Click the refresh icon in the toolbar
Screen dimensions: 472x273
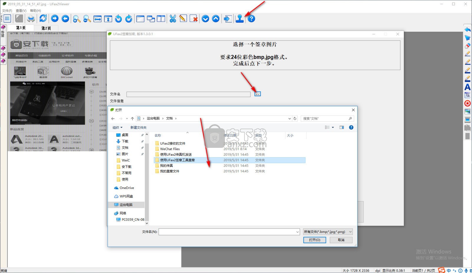[43, 18]
